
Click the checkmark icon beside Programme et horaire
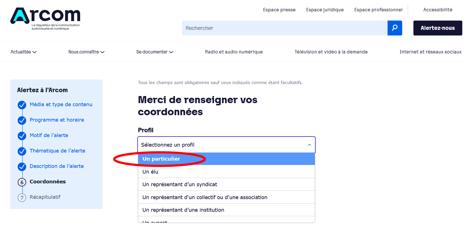tap(22, 120)
